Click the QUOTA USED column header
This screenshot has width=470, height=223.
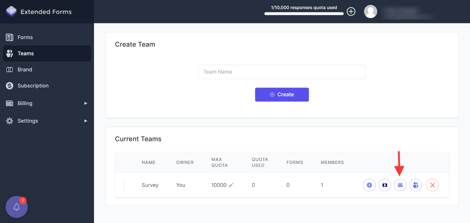(x=260, y=162)
